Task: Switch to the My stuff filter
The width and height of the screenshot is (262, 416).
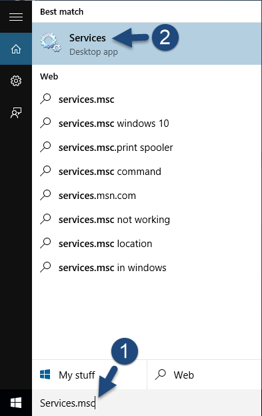Action: (x=89, y=375)
